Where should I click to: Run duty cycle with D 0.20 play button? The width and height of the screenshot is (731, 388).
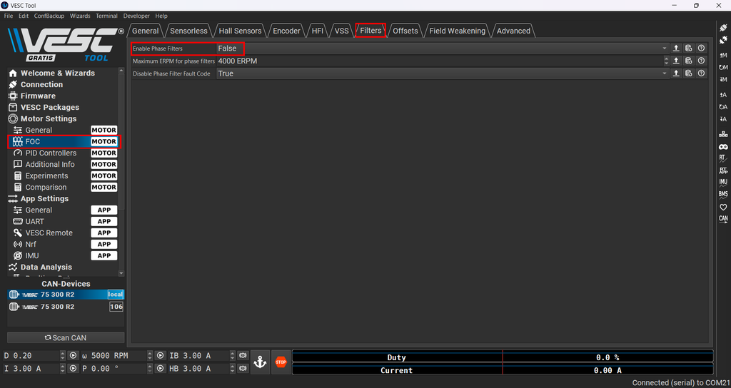pyautogui.click(x=73, y=356)
